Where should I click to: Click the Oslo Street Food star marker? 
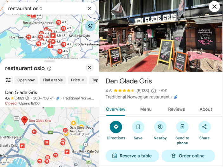[x=73, y=123]
